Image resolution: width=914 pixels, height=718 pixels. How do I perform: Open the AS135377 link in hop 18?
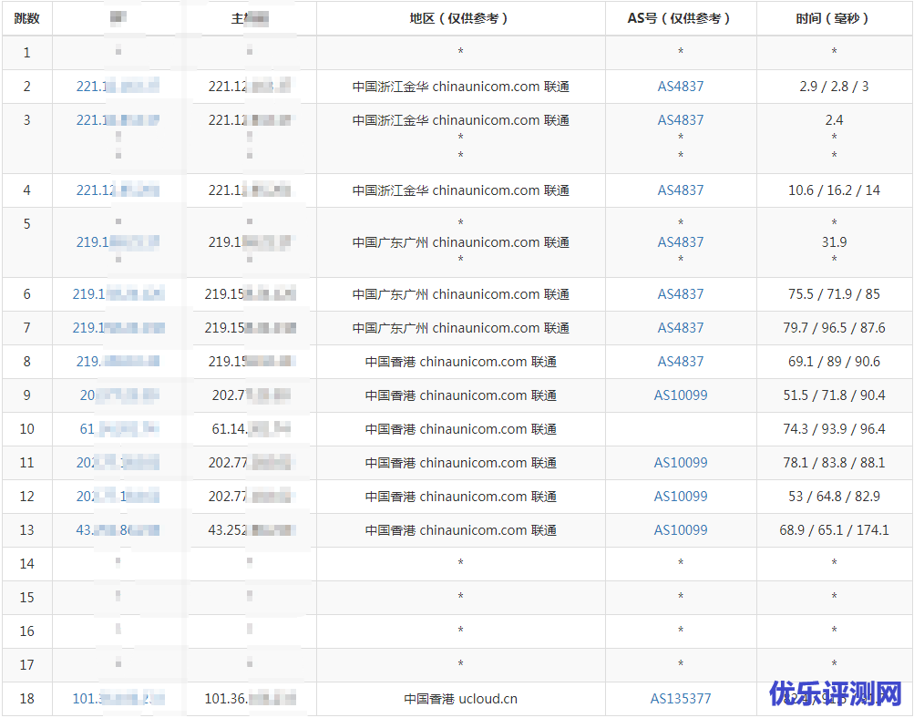(681, 699)
